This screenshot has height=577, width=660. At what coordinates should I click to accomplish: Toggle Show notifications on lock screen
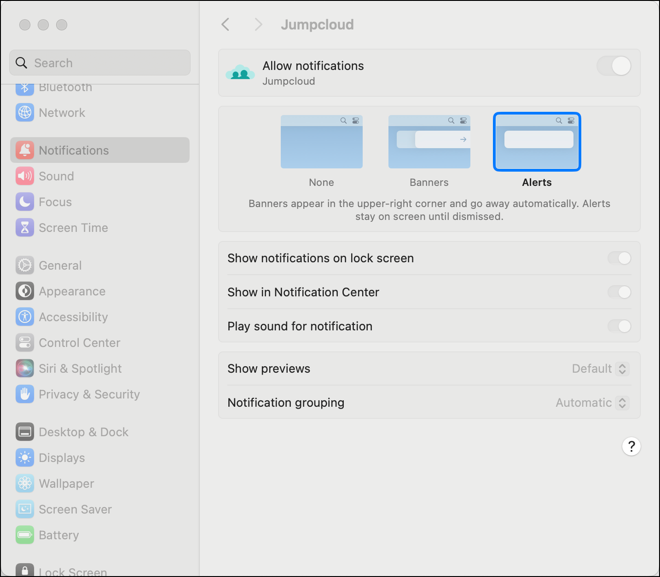tap(619, 259)
